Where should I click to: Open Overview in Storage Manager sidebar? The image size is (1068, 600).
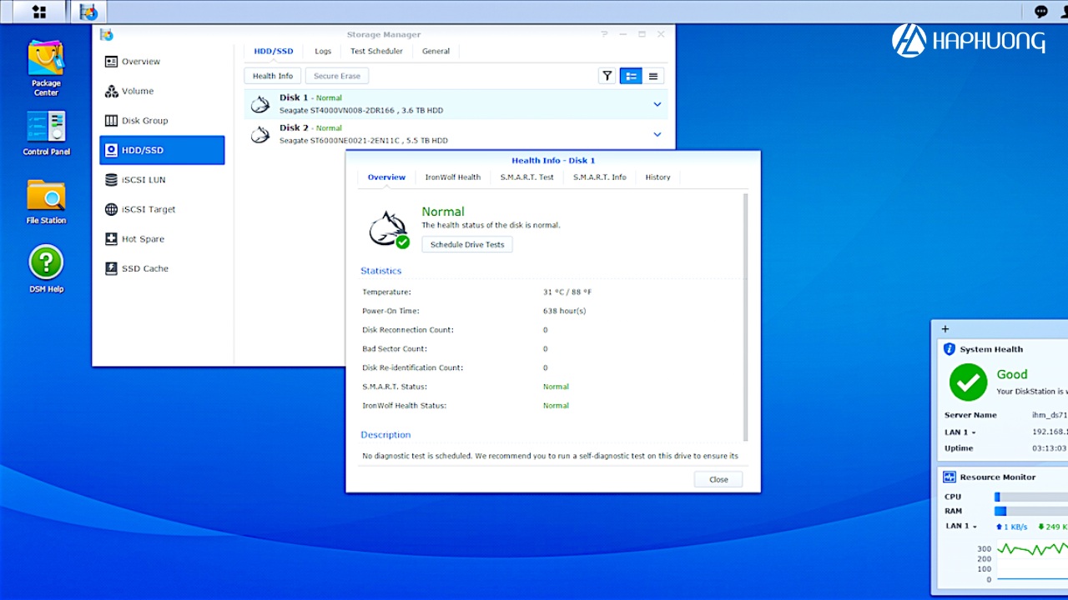tap(162, 62)
